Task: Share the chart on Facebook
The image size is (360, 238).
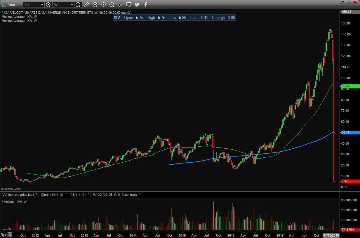Action: 146,5
